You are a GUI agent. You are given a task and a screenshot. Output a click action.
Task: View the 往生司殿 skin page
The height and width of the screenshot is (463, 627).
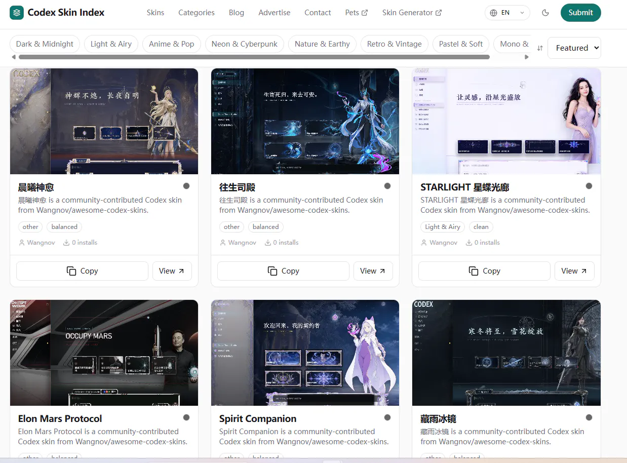pyautogui.click(x=373, y=271)
